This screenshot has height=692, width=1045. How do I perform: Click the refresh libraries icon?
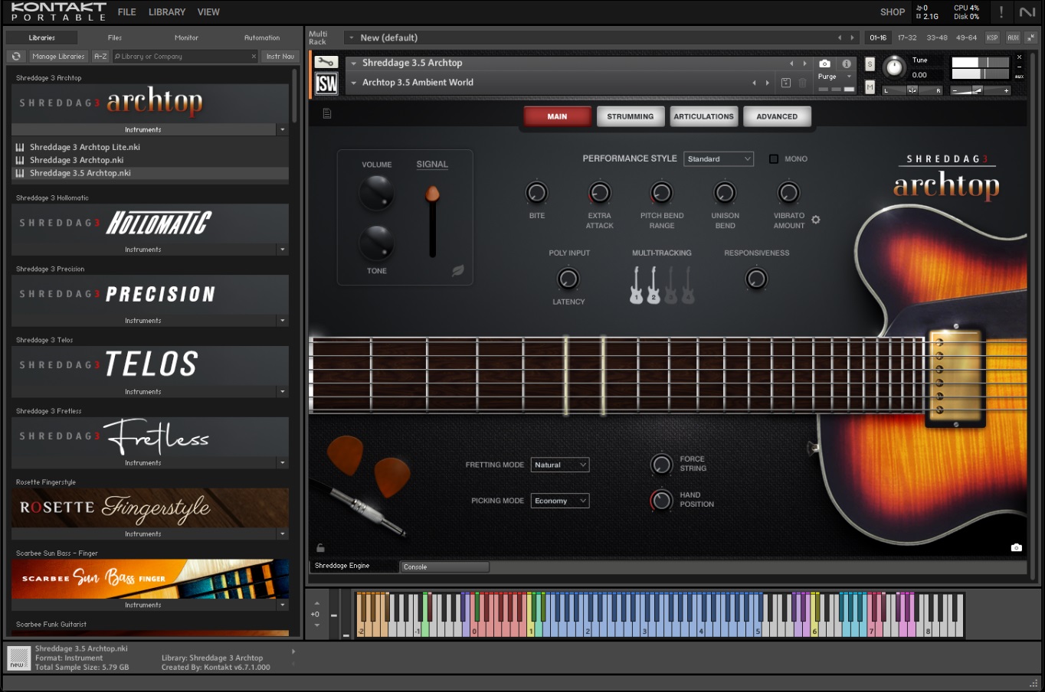click(x=16, y=57)
